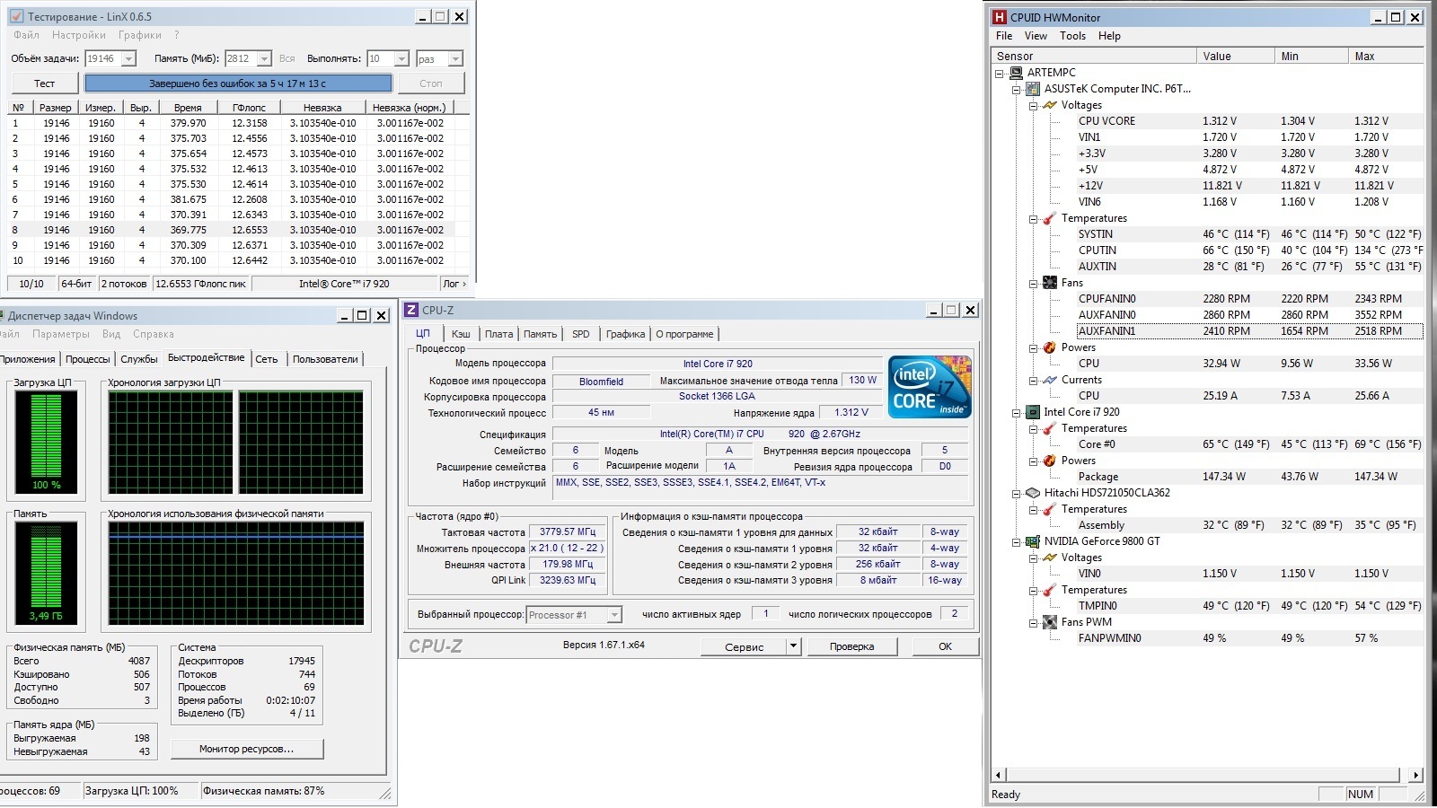Open the Справка menu in Task Manager
Viewport: 1437px width, 808px height.
click(154, 334)
